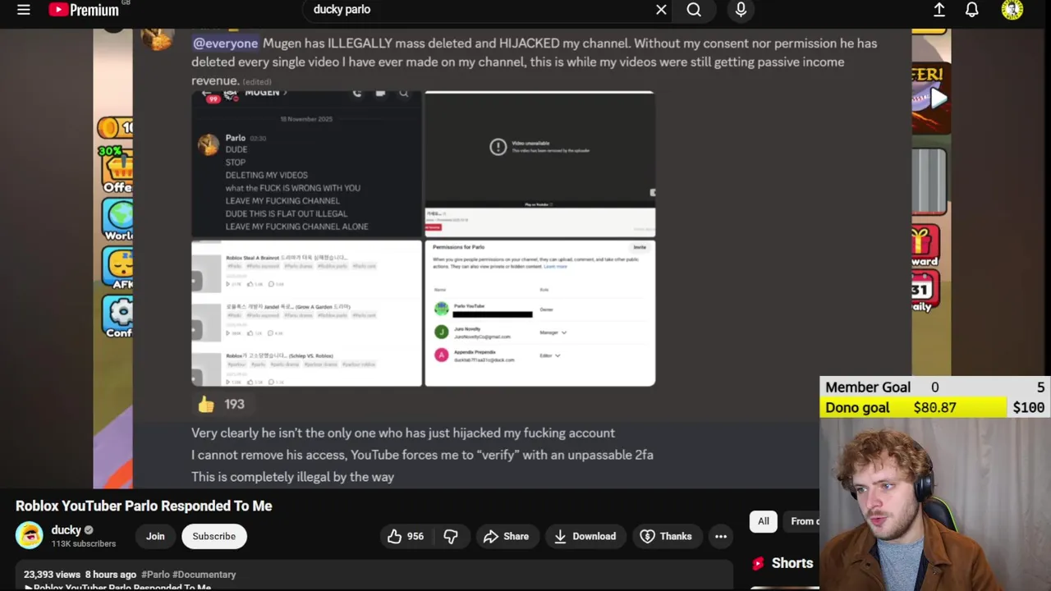This screenshot has width=1051, height=591.
Task: Open the Permissions for Parlo screenshot
Action: tap(539, 313)
